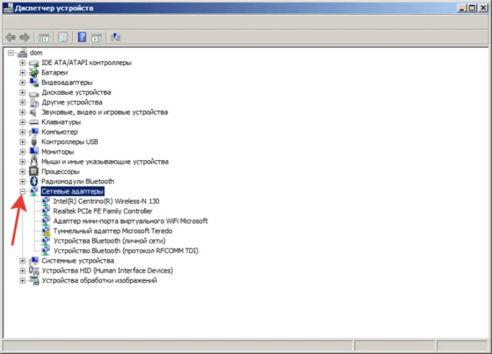The image size is (492, 354).
Task: Click the dom computer root icon
Action: 22,53
